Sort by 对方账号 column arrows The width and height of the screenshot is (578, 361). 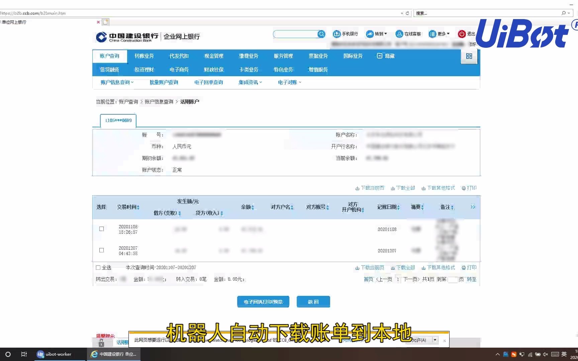click(327, 208)
